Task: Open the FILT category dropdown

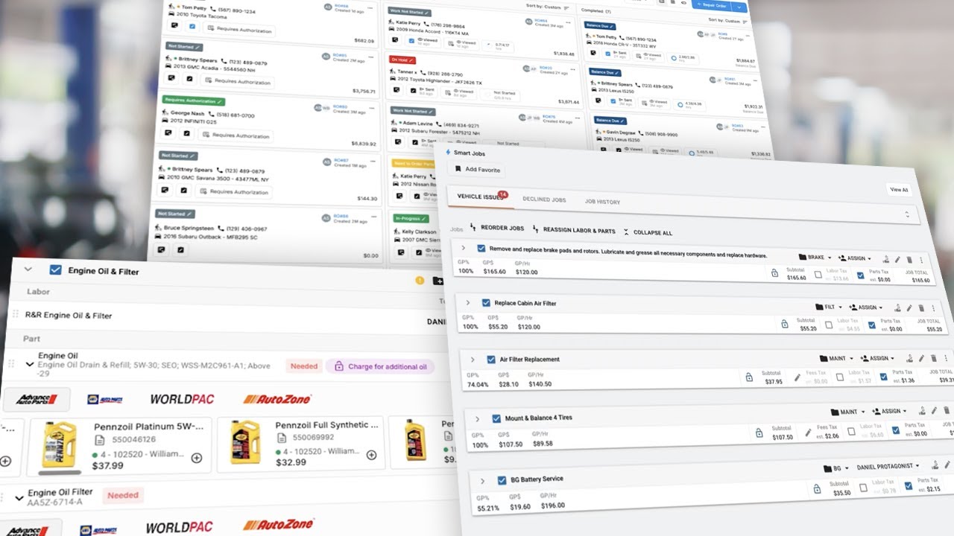Action: tap(829, 307)
